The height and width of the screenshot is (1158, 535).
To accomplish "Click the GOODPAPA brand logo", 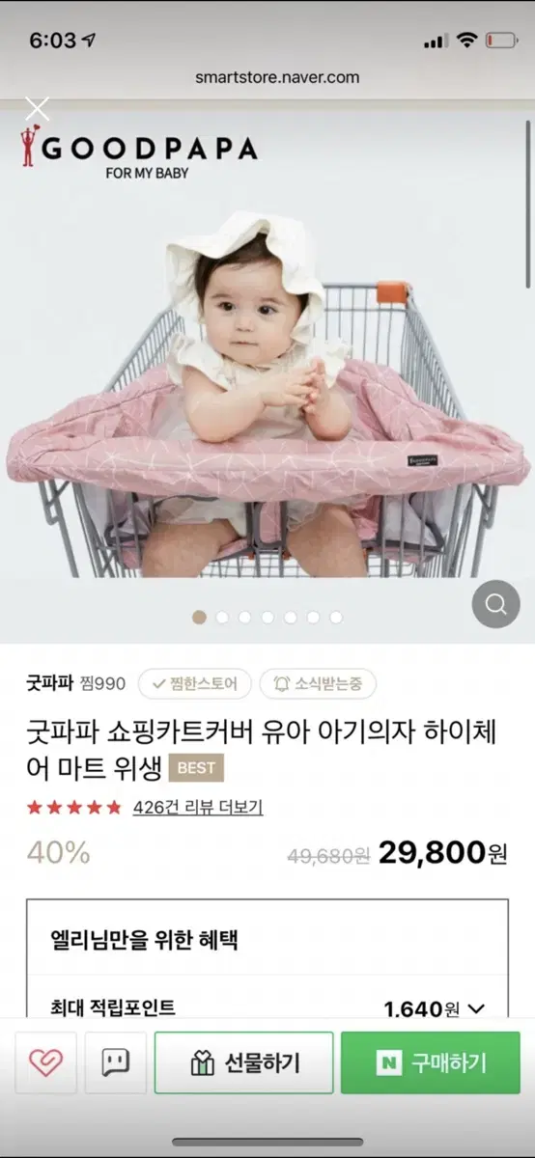I will click(x=138, y=152).
